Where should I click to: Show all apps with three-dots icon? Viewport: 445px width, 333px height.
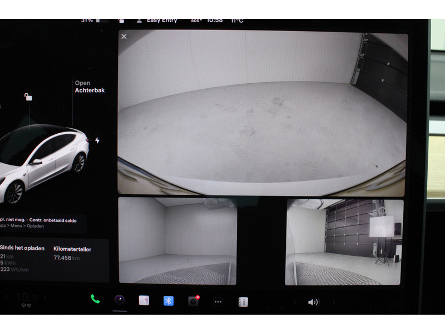tap(218, 301)
